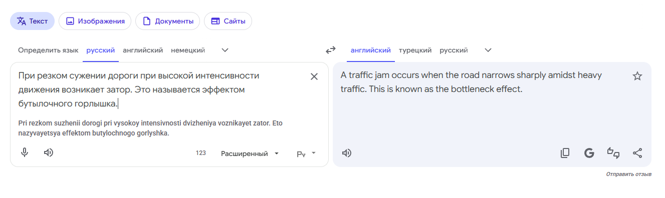665x198 pixels.
Task: Open the Ру keyboard input dropdown
Action: (x=306, y=153)
